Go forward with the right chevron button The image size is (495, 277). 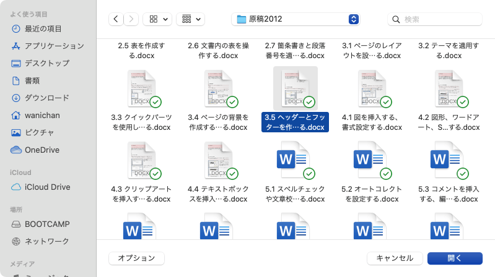131,19
